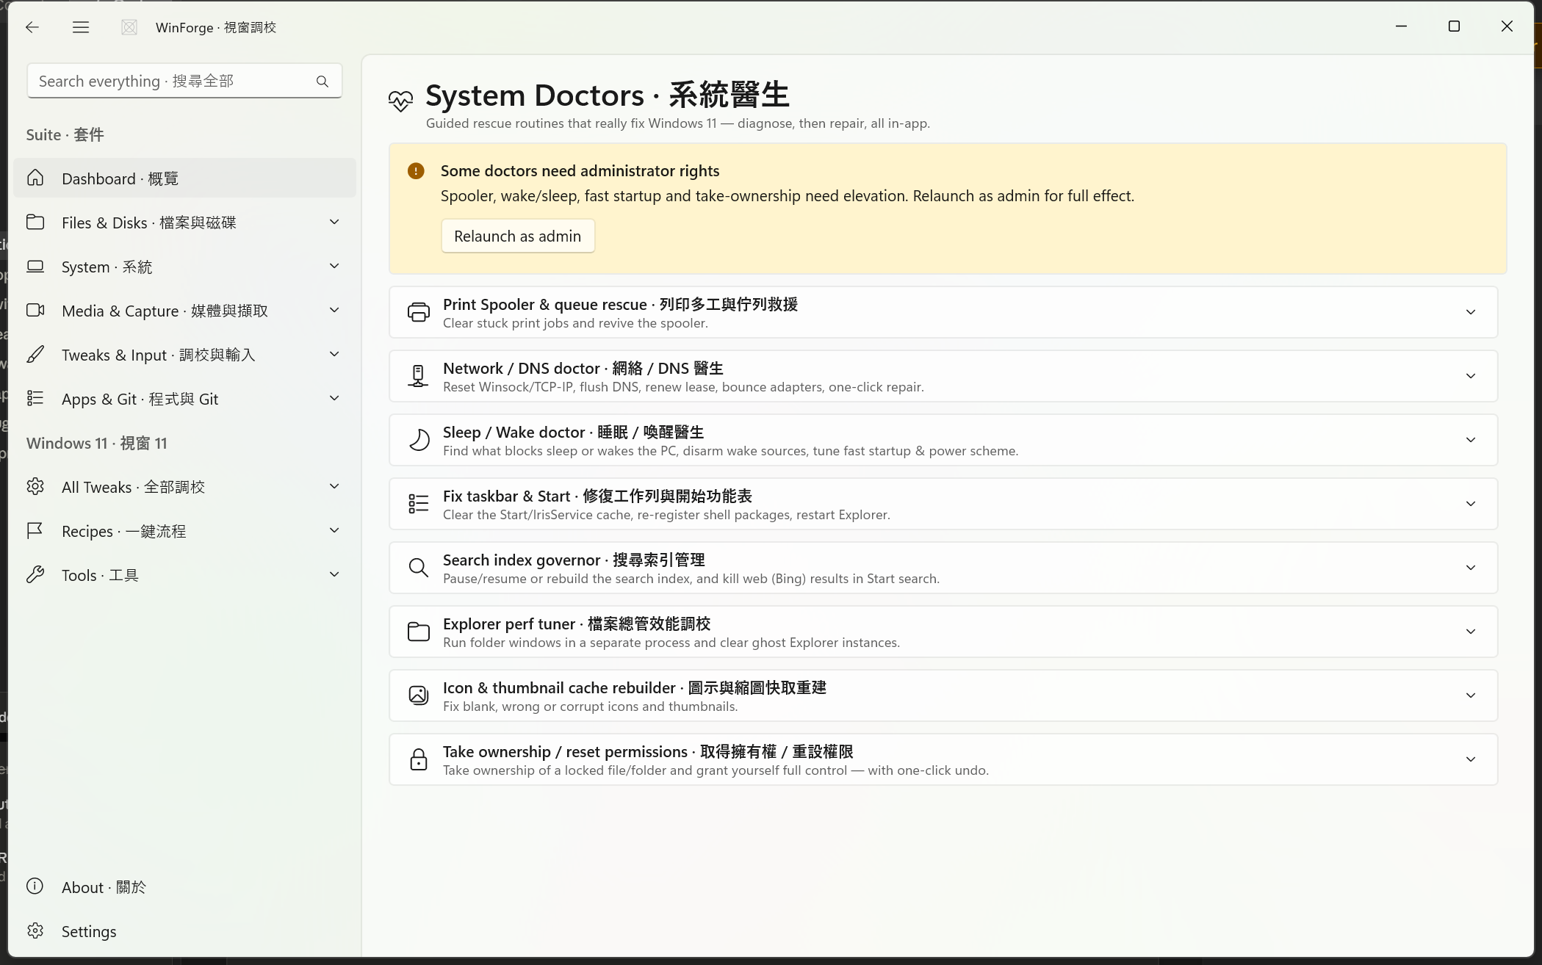The width and height of the screenshot is (1542, 965).
Task: Click the WinForge app logo icon
Action: click(x=129, y=27)
